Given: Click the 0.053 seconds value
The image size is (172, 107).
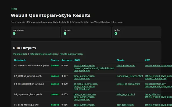Looking at the screenshot, I should click(64, 94).
